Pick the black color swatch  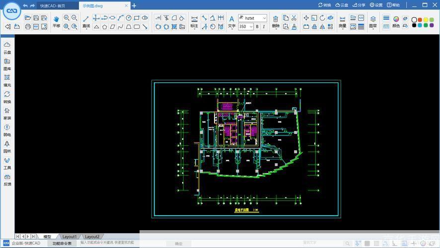414,25
